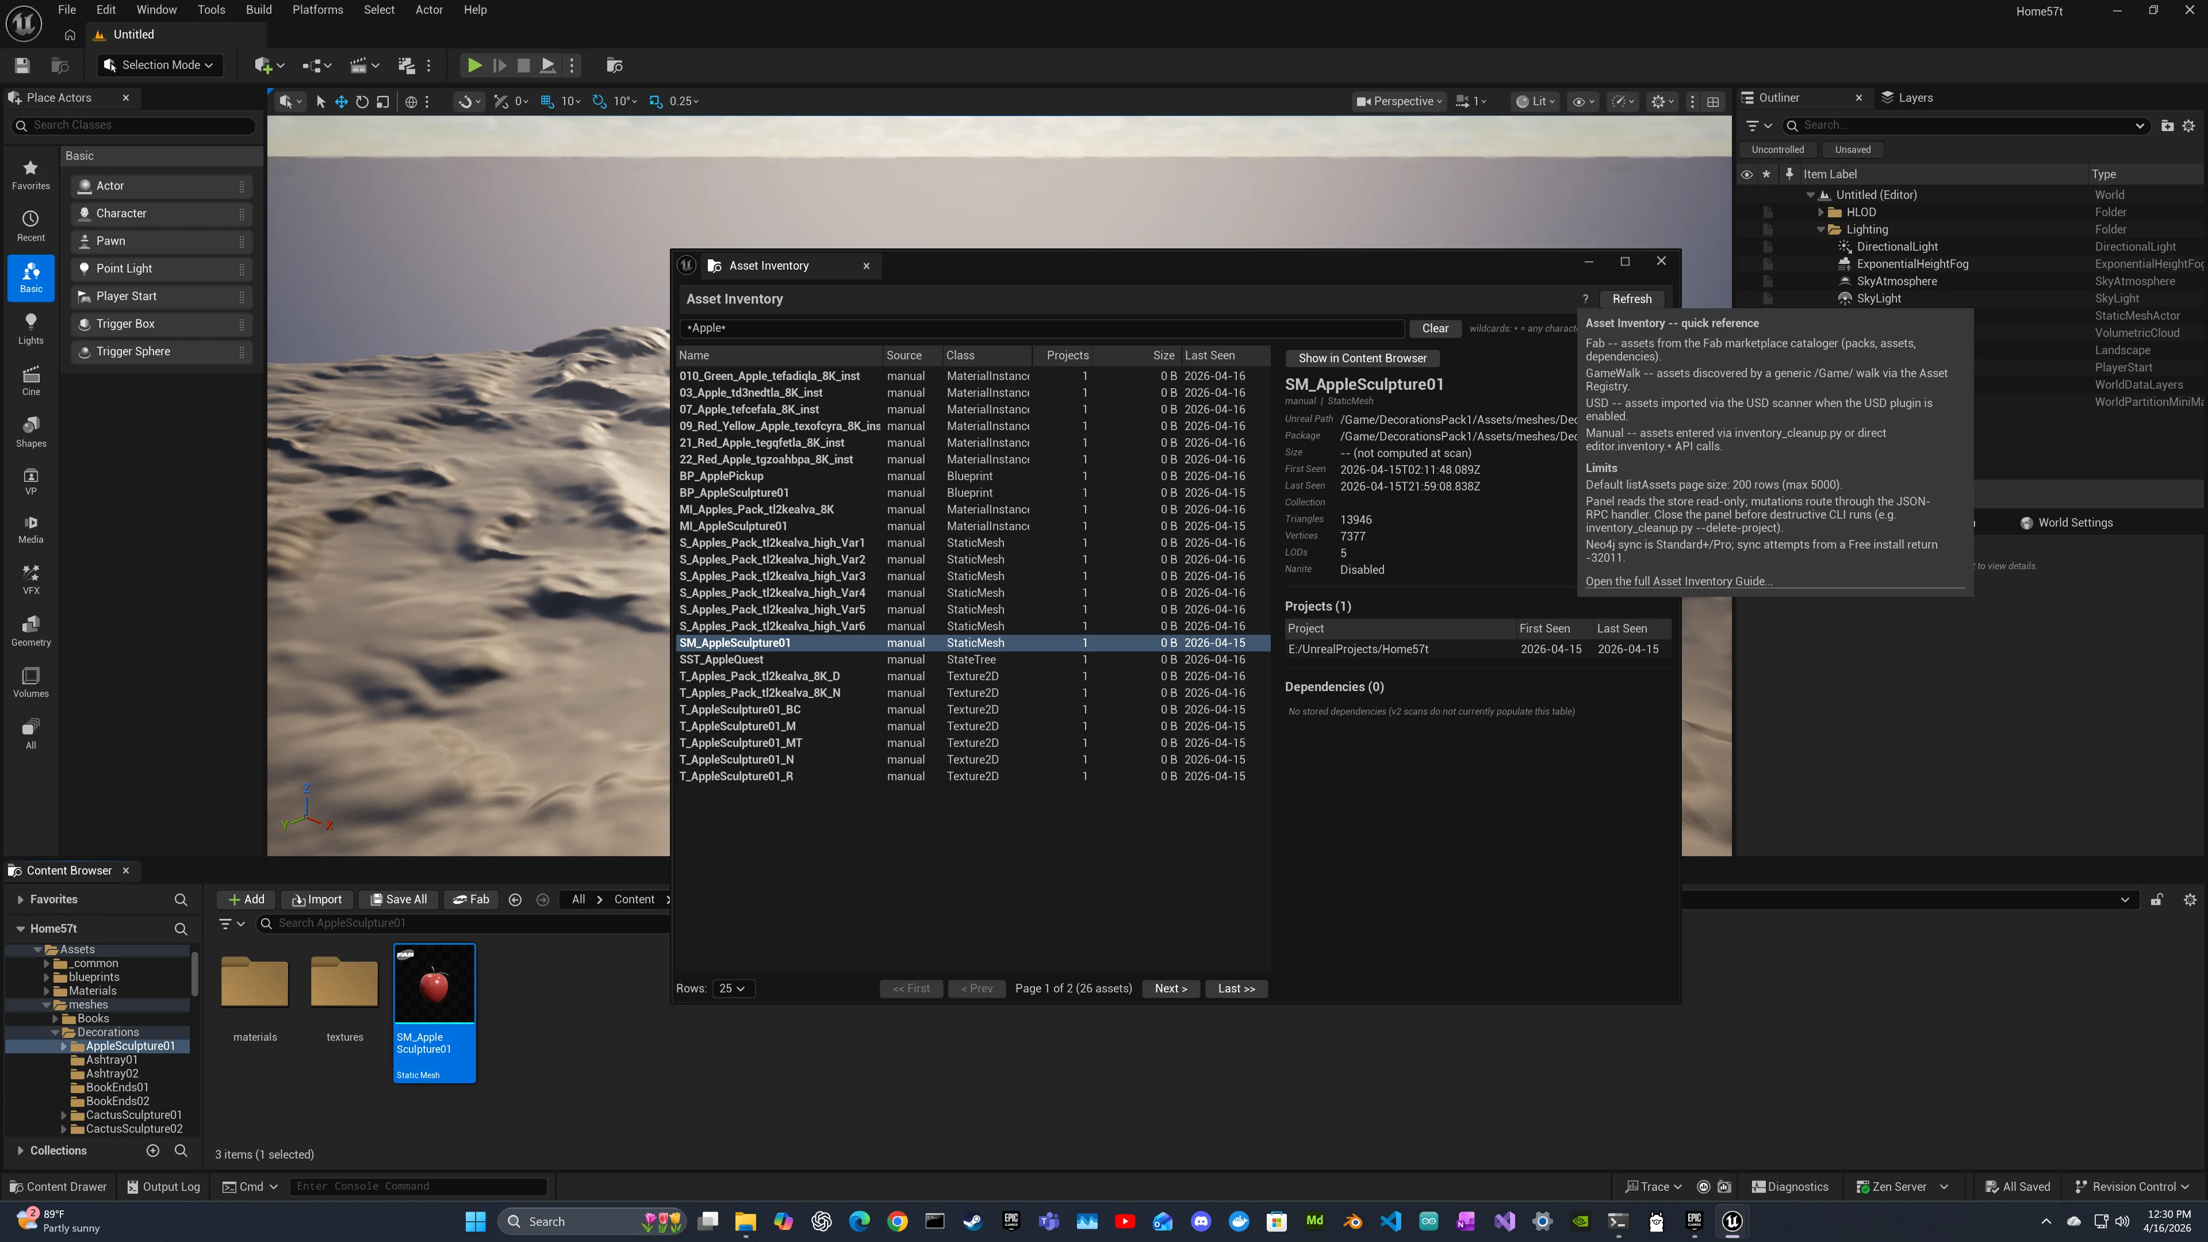Expand the Collections section
The width and height of the screenshot is (2208, 1242).
[20, 1150]
